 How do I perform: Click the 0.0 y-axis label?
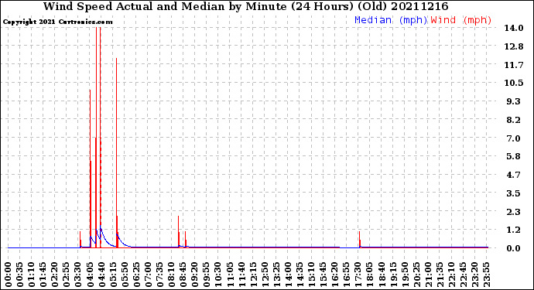click(x=514, y=248)
